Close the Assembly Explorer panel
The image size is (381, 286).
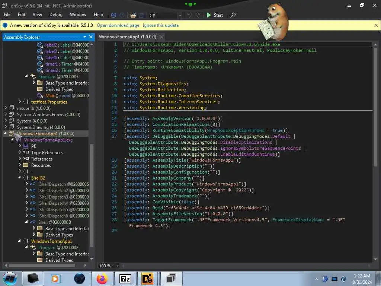(x=91, y=37)
